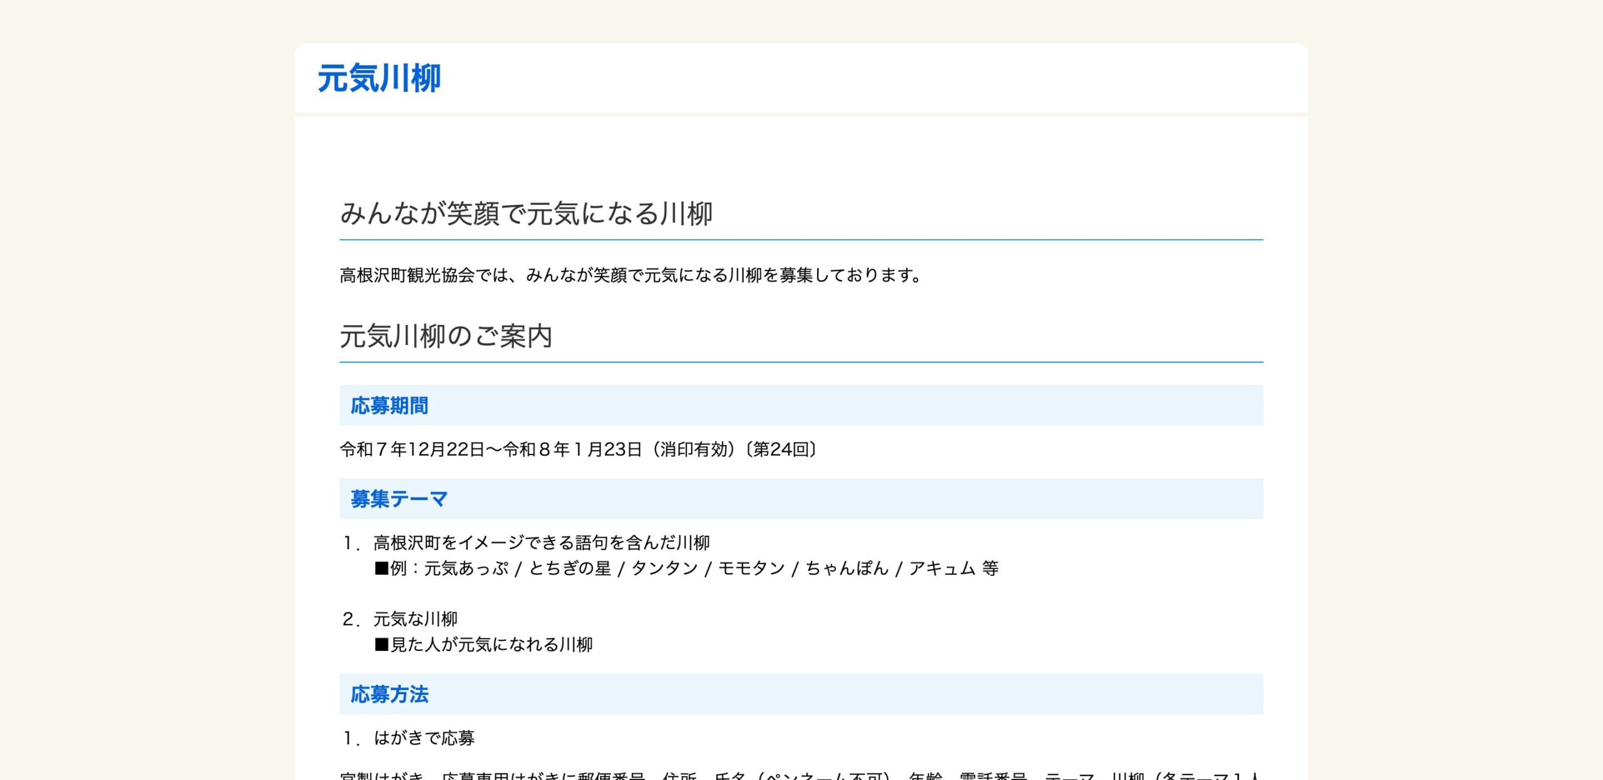Screen dimensions: 1603x780
Task: Click theme item 1 about 高根沢町 words
Action: pyautogui.click(x=541, y=543)
